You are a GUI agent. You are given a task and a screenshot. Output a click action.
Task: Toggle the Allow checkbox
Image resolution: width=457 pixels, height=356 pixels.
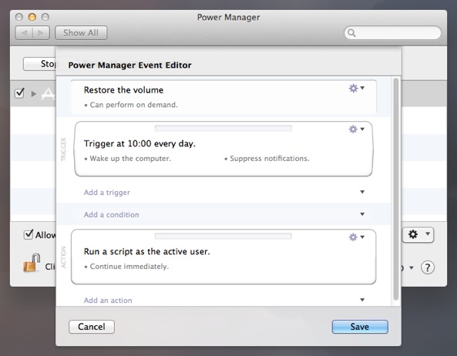[x=29, y=234]
